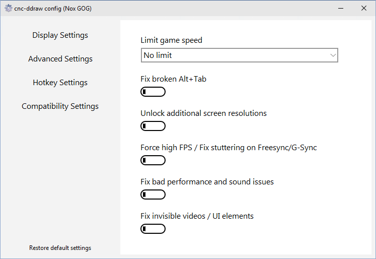This screenshot has height=259, width=376.
Task: Close the cnc-ddraw config window
Action: coord(364,8)
